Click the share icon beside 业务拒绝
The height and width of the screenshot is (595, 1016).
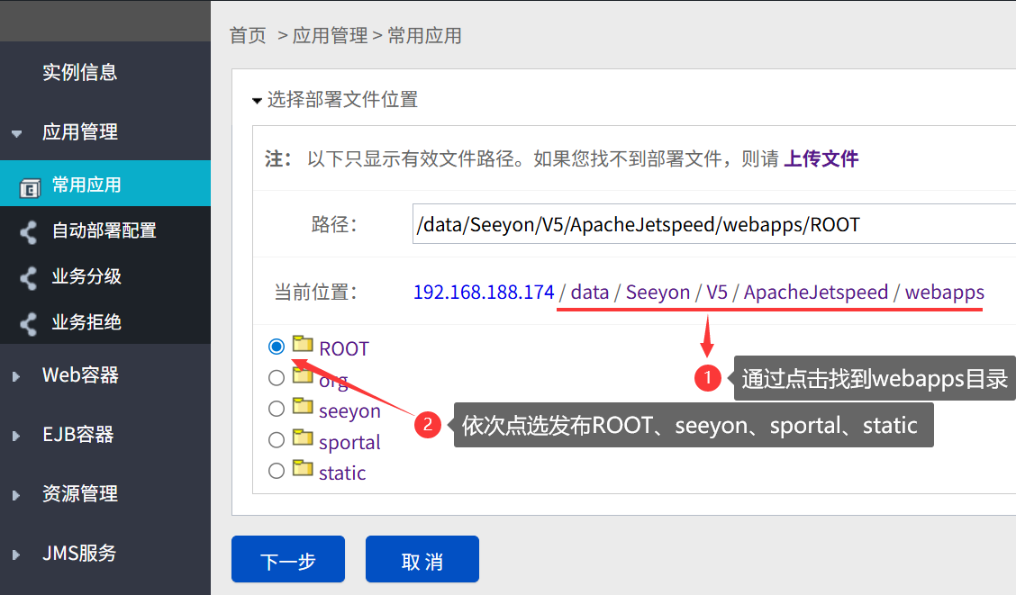point(28,324)
